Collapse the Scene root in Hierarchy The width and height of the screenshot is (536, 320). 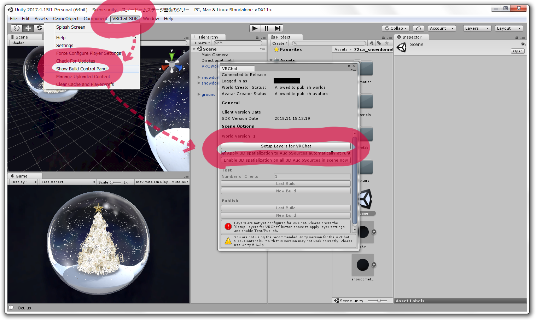click(194, 49)
